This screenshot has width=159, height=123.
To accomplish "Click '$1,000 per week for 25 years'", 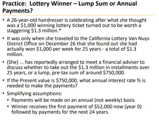I will pyautogui.click(x=68, y=49).
